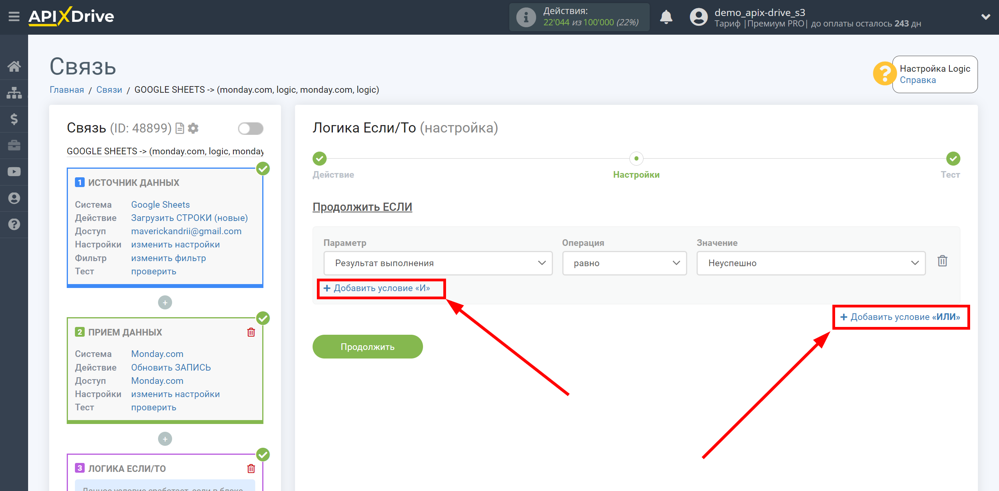
Task: Click the ПРИЕМ ДАННЫХ block header
Action: point(125,332)
